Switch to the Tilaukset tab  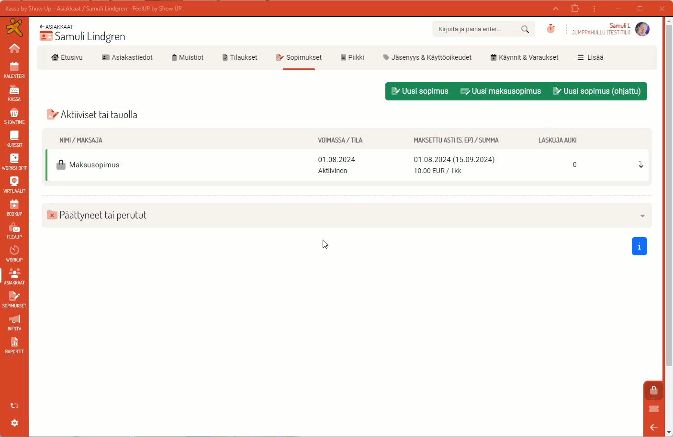[x=239, y=57]
